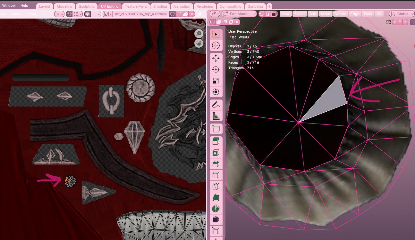Click the circular UV island in UV editor
Screen dimensions: 415x240
point(70,181)
